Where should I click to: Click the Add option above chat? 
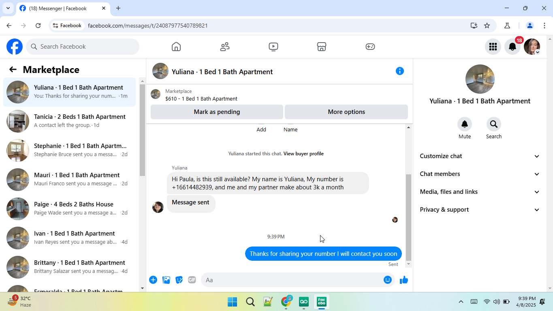pos(261,129)
